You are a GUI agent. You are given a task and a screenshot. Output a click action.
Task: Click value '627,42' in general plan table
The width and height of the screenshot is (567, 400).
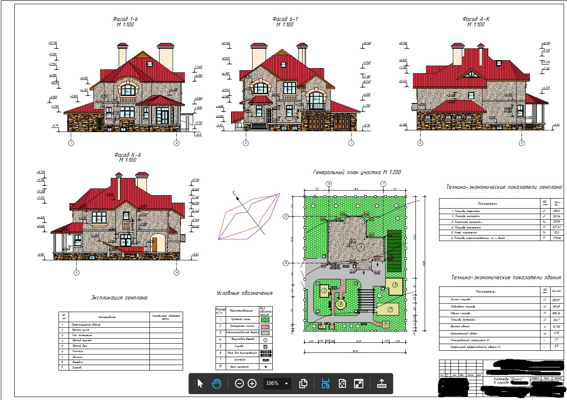click(x=556, y=227)
